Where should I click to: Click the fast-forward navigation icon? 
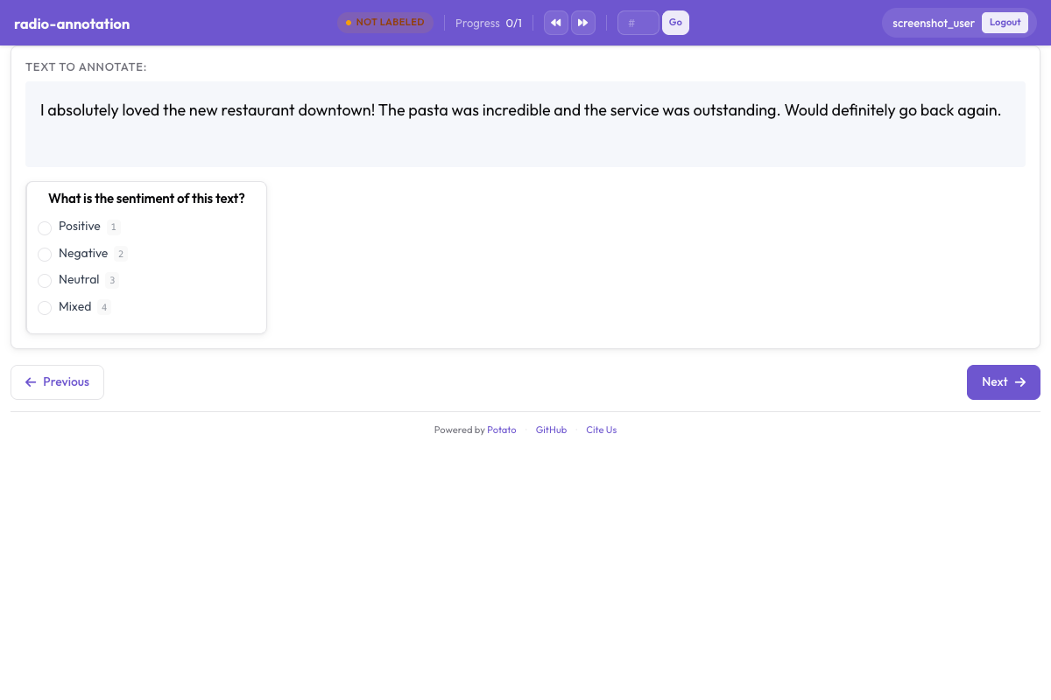click(x=583, y=22)
